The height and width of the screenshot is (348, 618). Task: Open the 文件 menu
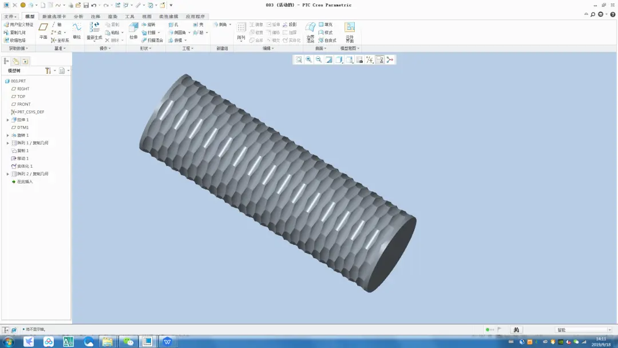(x=10, y=17)
